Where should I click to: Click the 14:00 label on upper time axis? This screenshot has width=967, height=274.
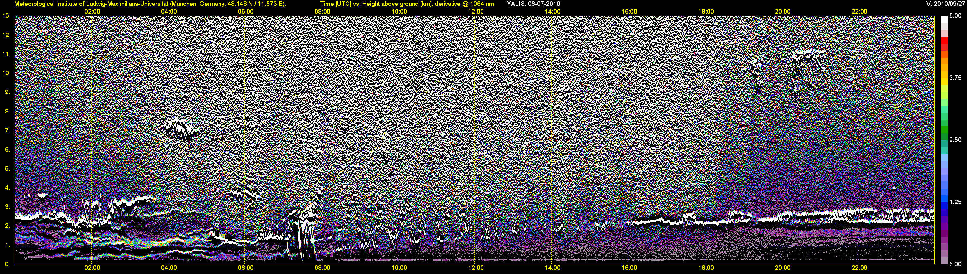click(552, 12)
